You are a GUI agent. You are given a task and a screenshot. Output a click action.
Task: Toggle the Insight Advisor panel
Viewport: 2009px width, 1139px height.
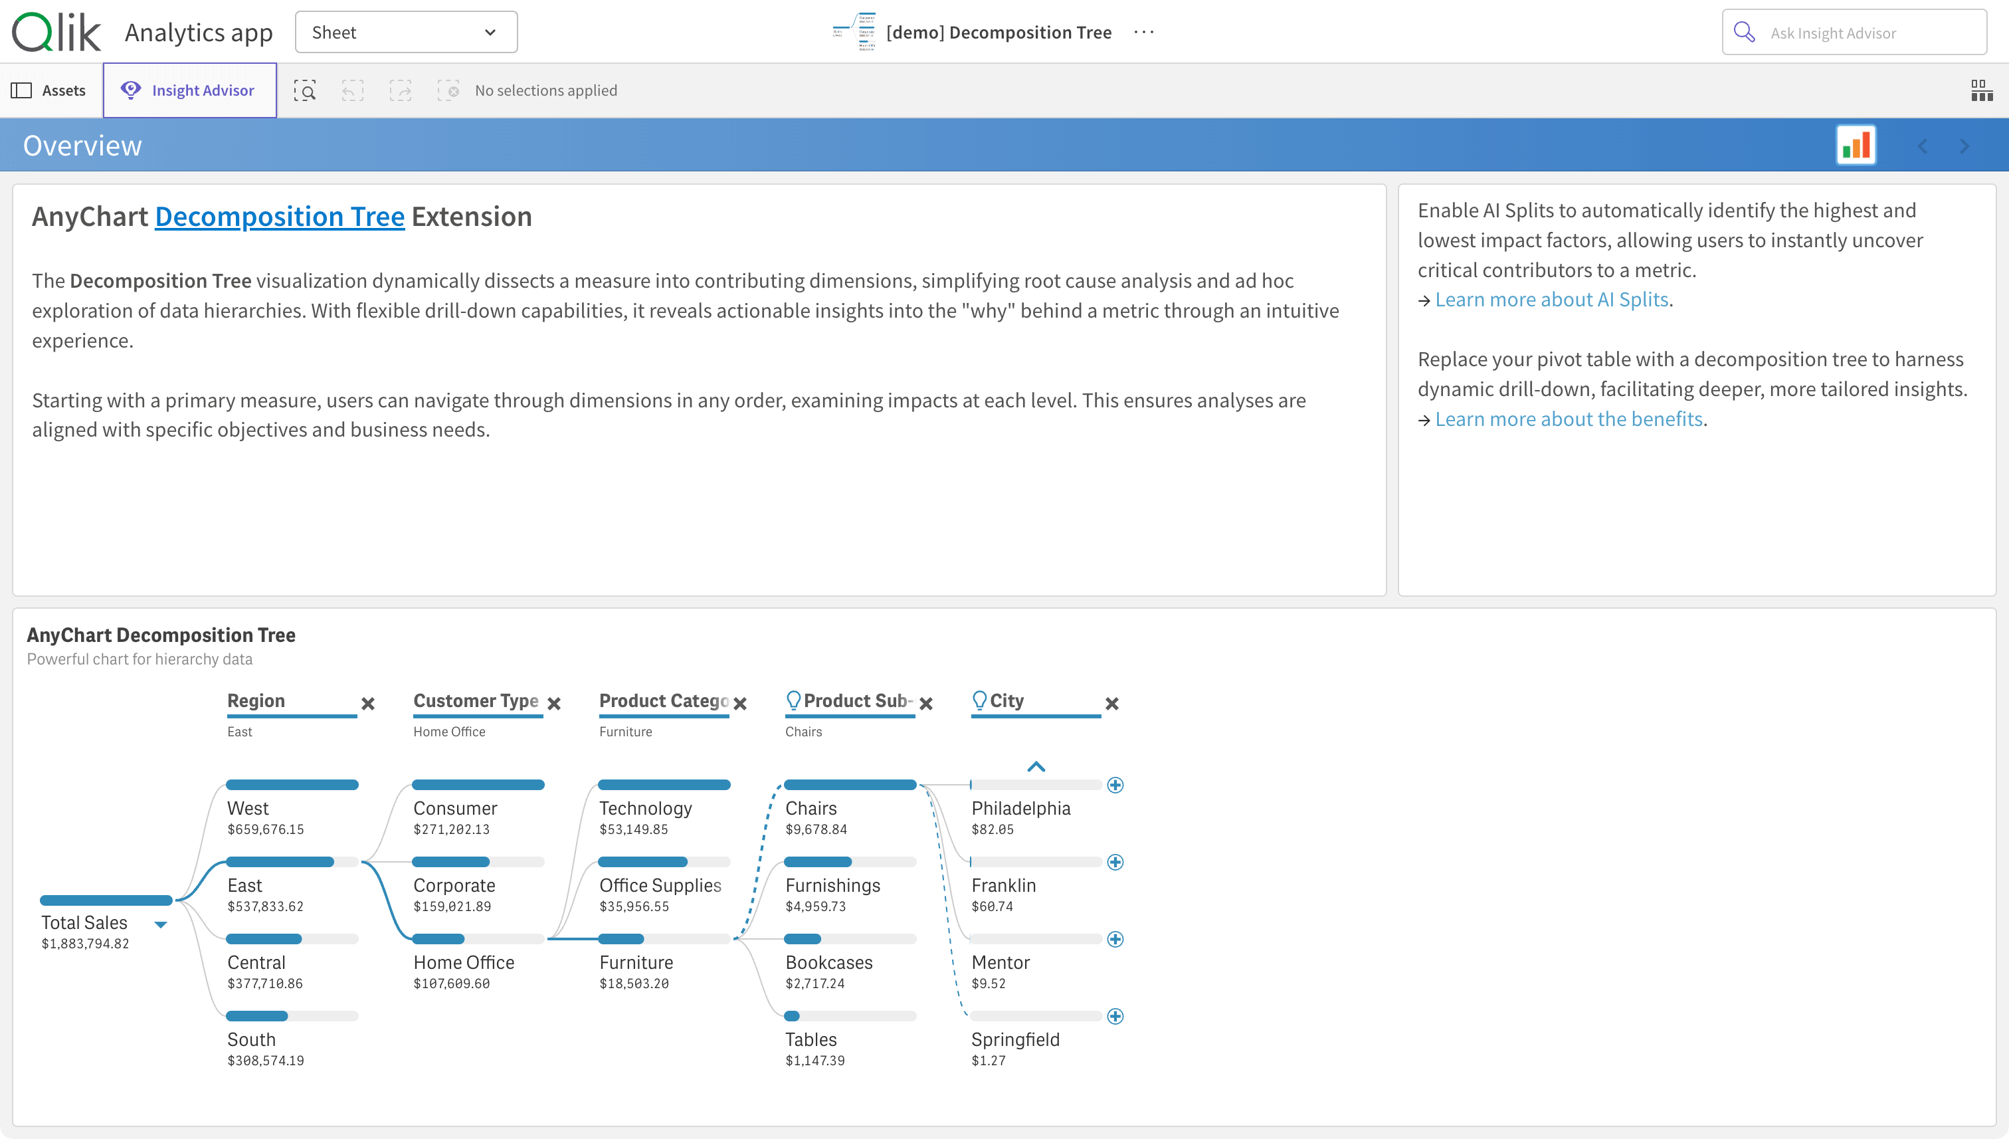pyautogui.click(x=189, y=91)
